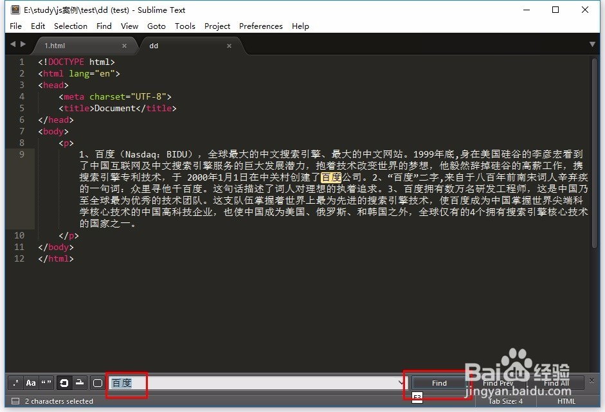The width and height of the screenshot is (605, 412).
Task: Go to previous tab with left arrow
Action: click(x=13, y=44)
